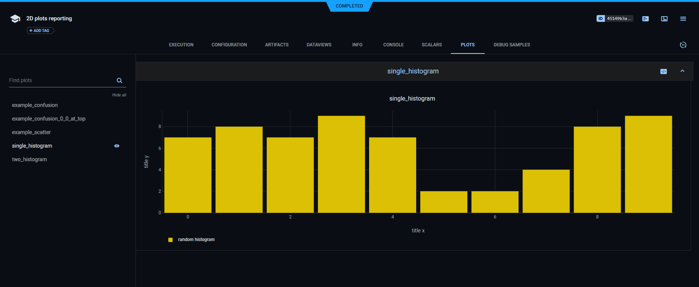Select two_histogram in the plots list
This screenshot has height=287, width=699.
[x=29, y=159]
